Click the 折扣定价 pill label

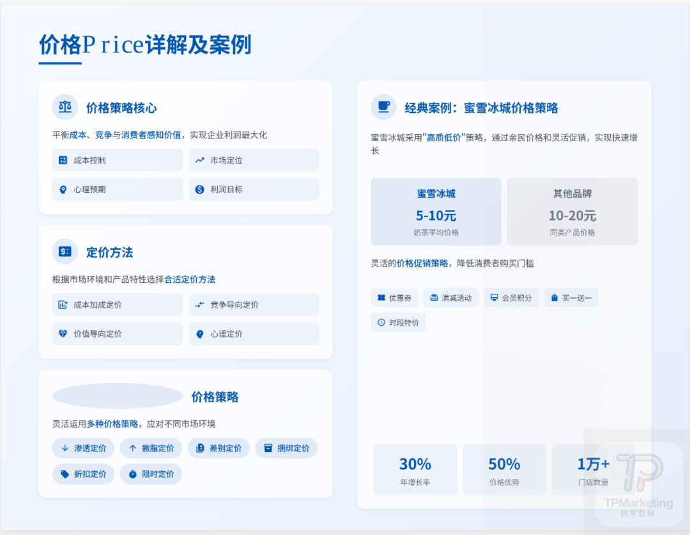tap(90, 474)
